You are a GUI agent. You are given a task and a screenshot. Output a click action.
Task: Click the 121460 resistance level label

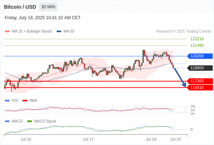click(197, 45)
